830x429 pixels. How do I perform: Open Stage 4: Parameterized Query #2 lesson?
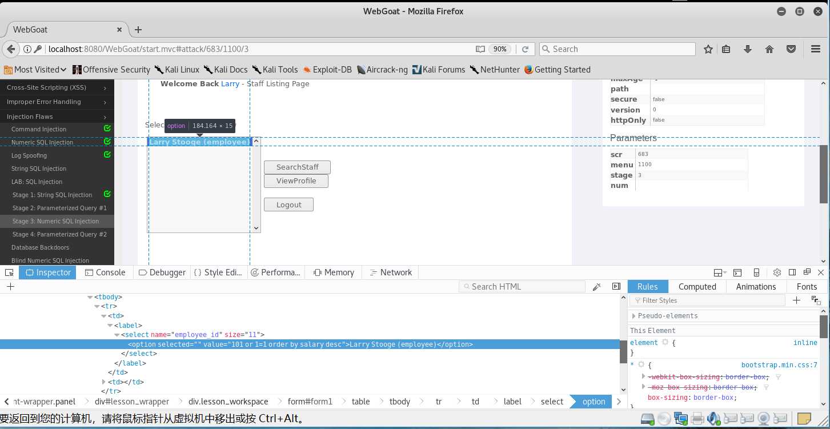pyautogui.click(x=59, y=234)
